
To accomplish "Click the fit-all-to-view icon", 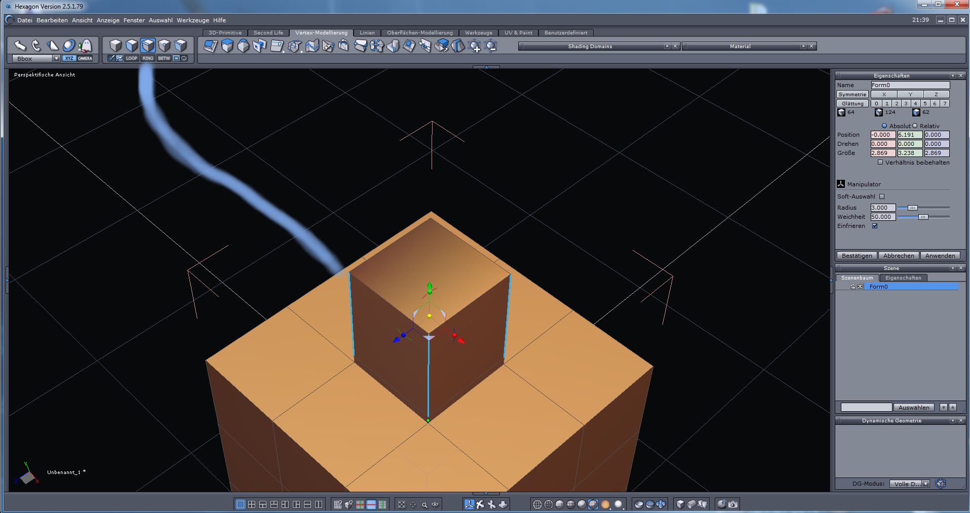I will (402, 504).
